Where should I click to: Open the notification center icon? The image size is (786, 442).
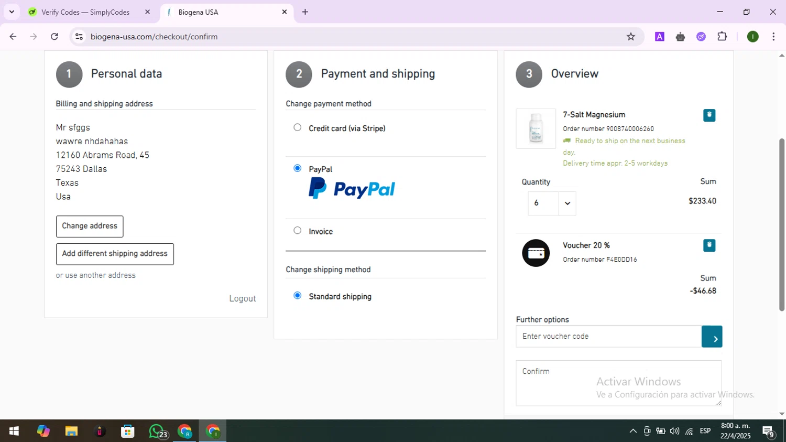tap(769, 432)
